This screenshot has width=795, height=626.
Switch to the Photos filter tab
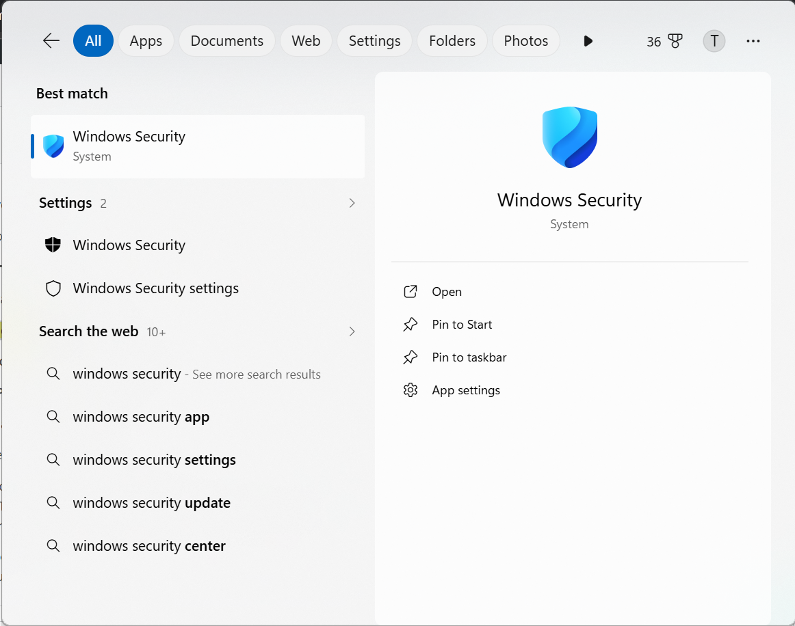526,40
